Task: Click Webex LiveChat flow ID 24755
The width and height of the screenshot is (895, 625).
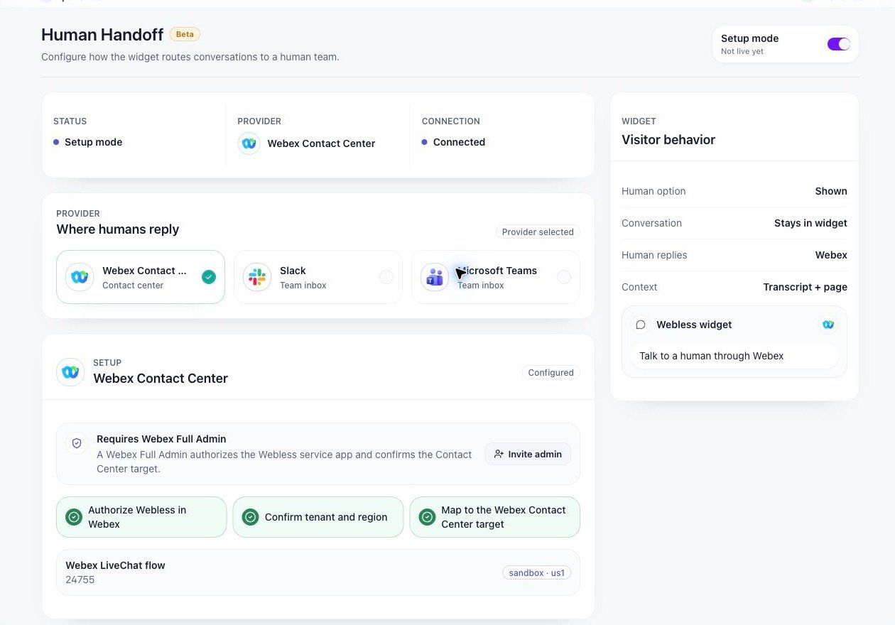Action: pyautogui.click(x=80, y=580)
